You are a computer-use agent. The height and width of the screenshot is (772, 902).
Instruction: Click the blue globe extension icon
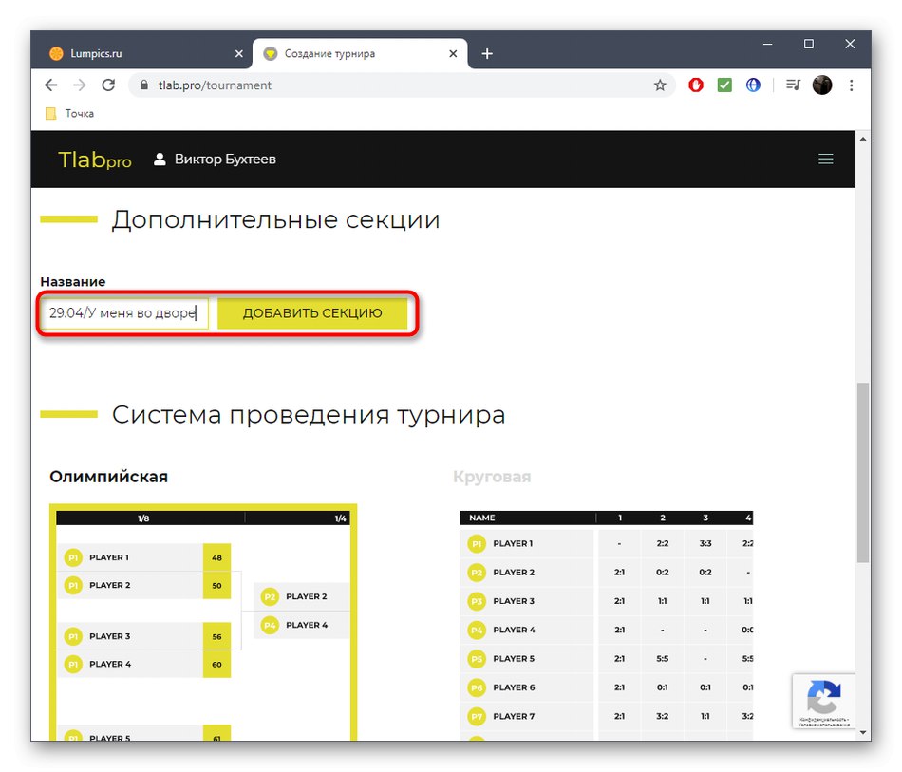752,85
